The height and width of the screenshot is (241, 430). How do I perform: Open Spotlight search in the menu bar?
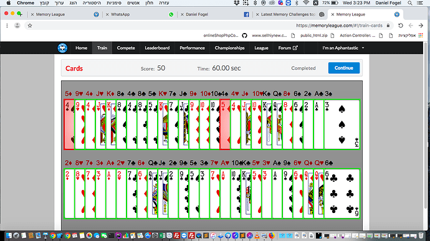410,3
